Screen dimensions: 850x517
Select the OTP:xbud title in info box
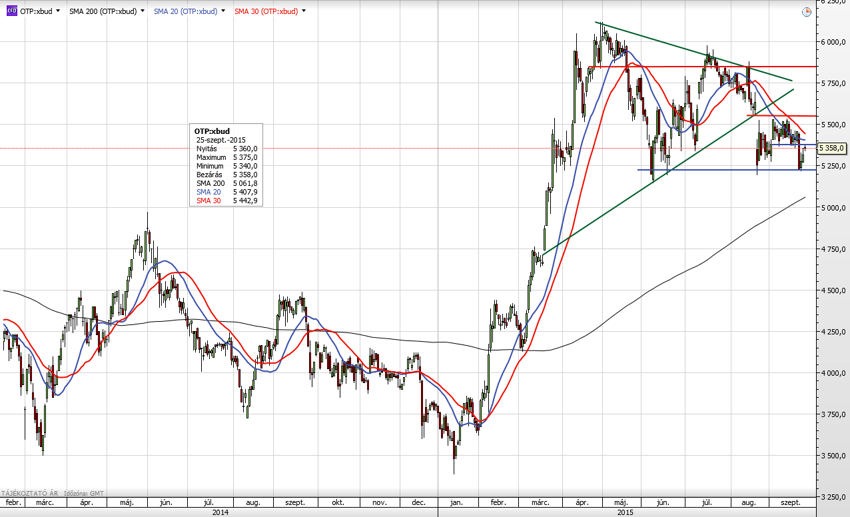click(x=212, y=131)
